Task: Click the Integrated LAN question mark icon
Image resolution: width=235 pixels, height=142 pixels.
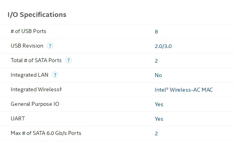Action: [x=55, y=75]
